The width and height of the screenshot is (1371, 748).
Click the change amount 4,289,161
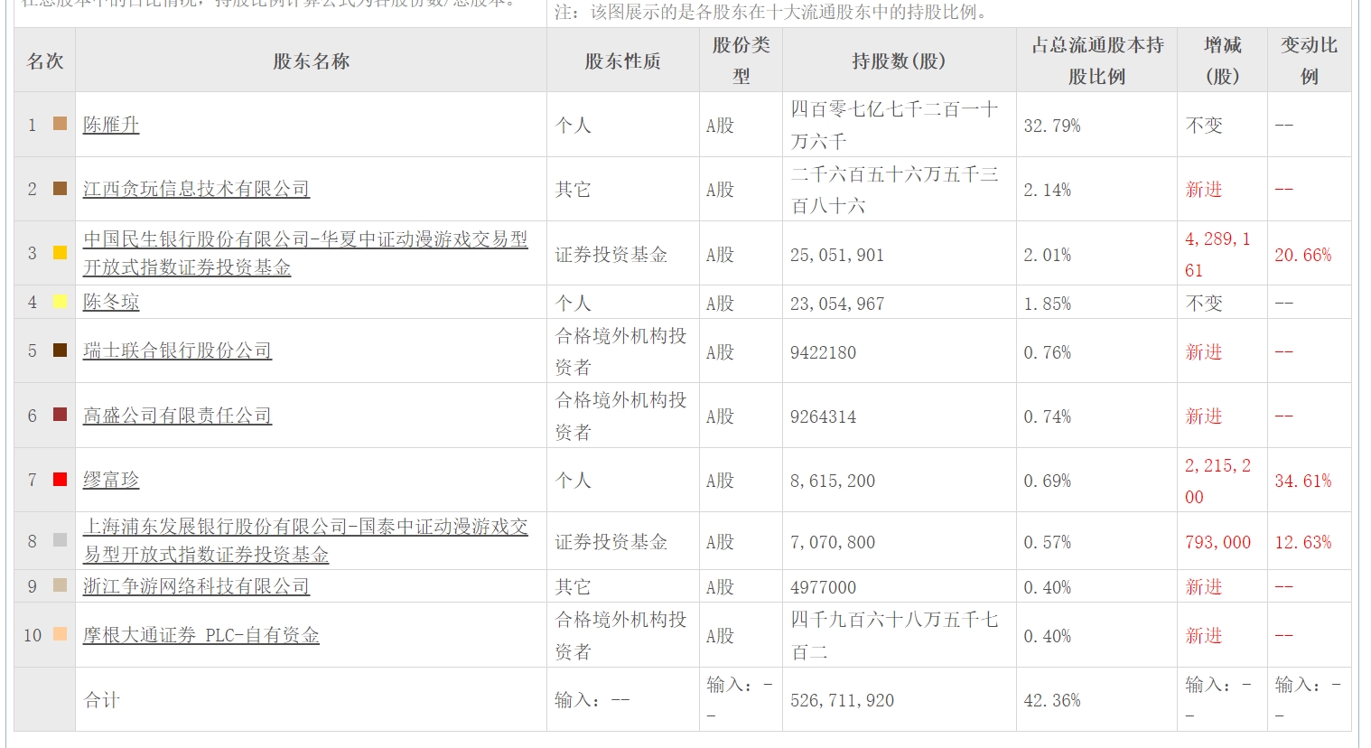tap(1217, 254)
